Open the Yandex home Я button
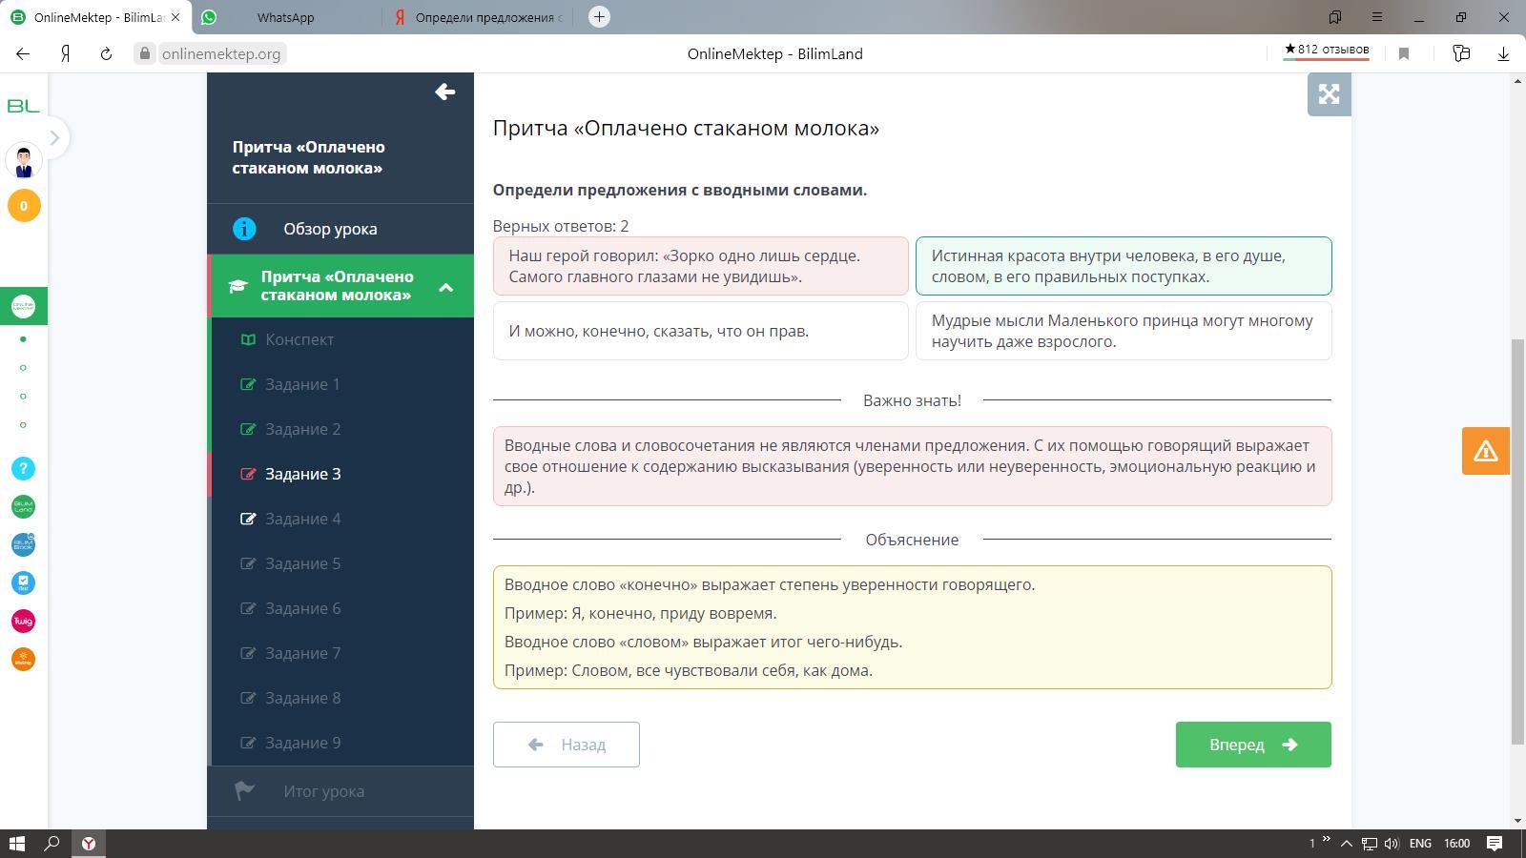The height and width of the screenshot is (858, 1526). pyautogui.click(x=65, y=54)
